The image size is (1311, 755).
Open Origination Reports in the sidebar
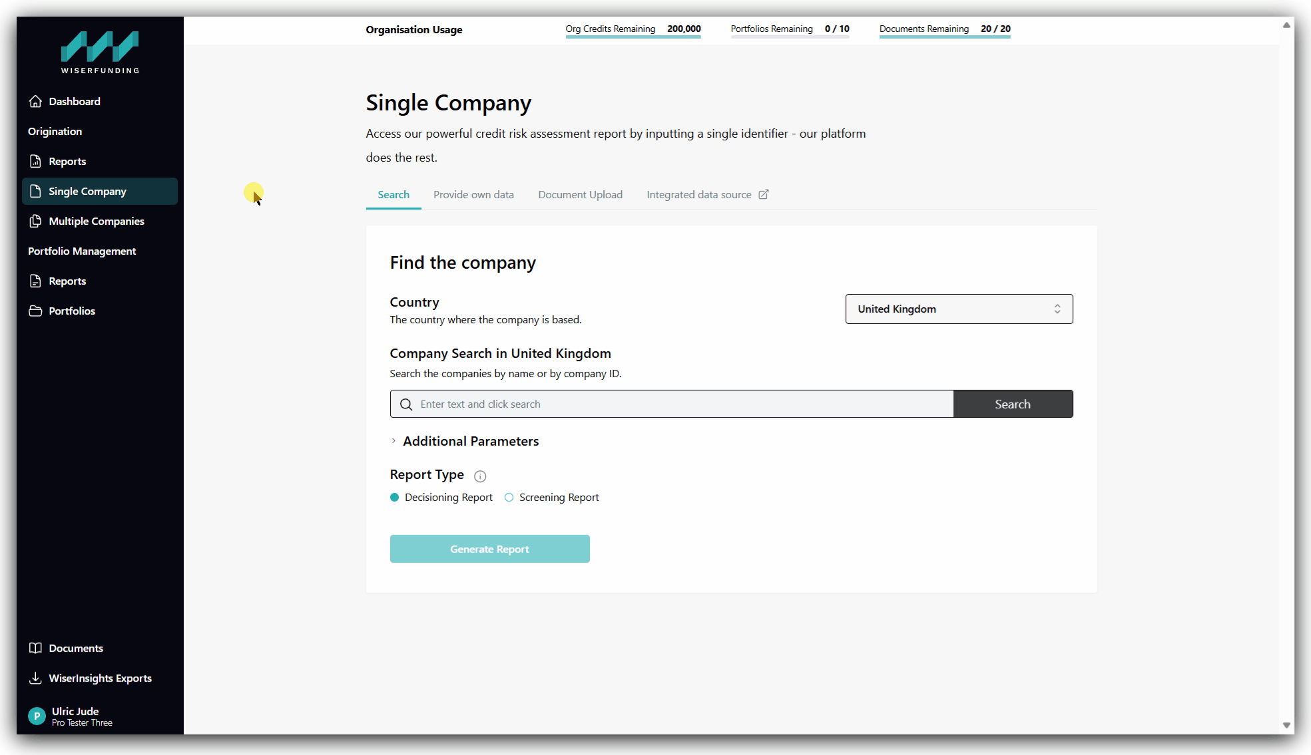tap(100, 161)
